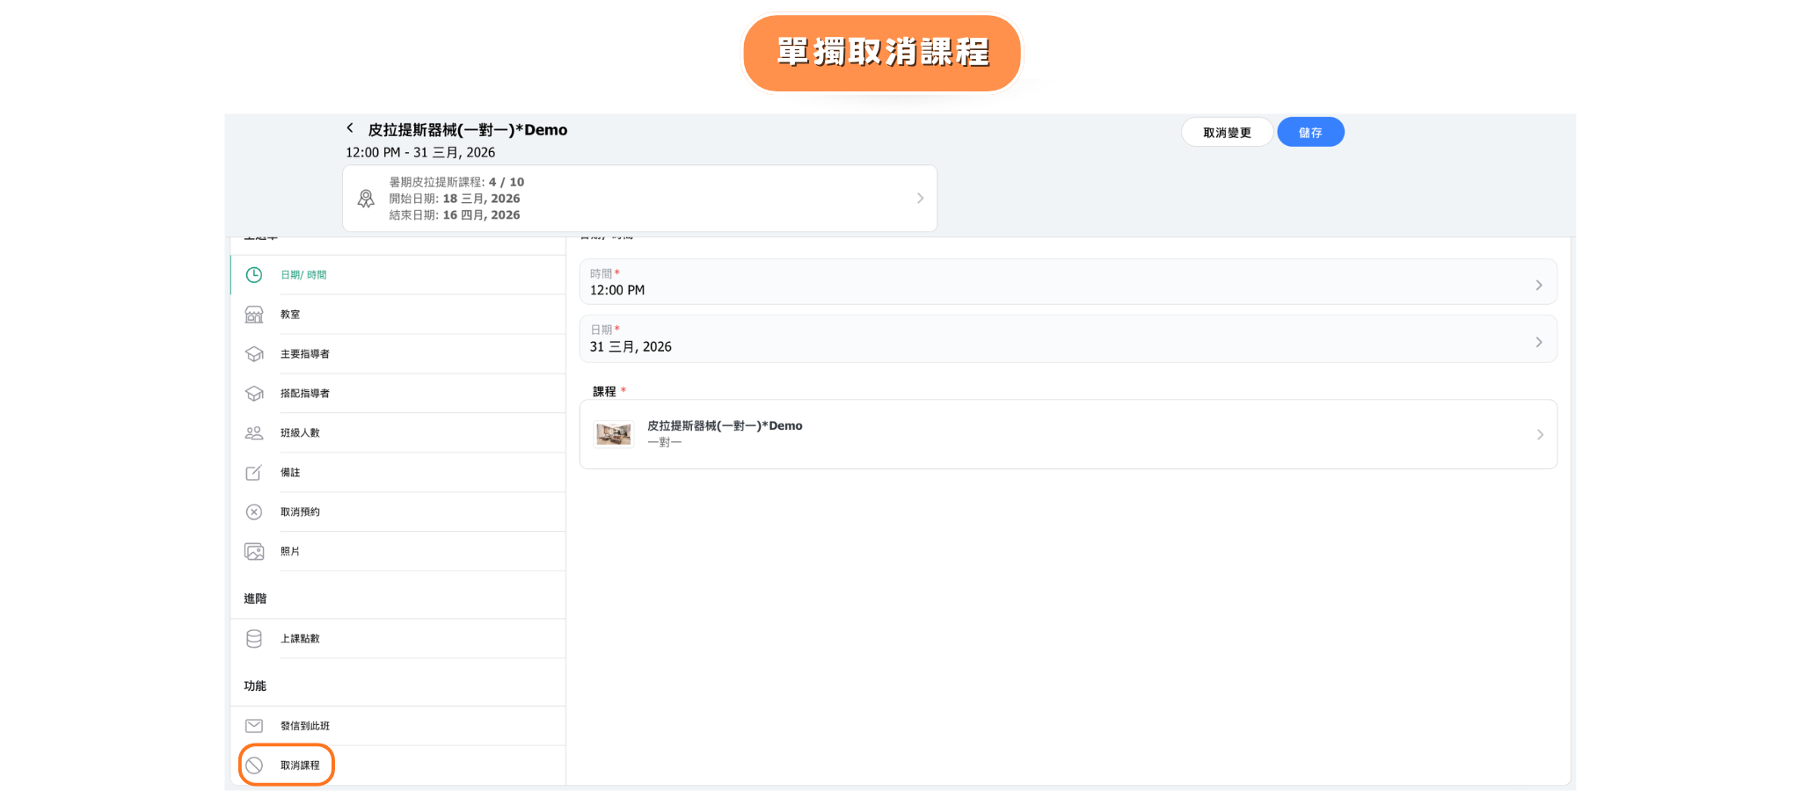This screenshot has height=791, width=1801.
Task: Open the 日期 picker chevron
Action: pyautogui.click(x=1538, y=342)
